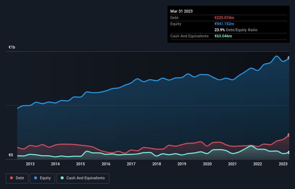Select the 2016 x-axis label
Image resolution: width=295 pixels, height=189 pixels.
pyautogui.click(x=106, y=164)
